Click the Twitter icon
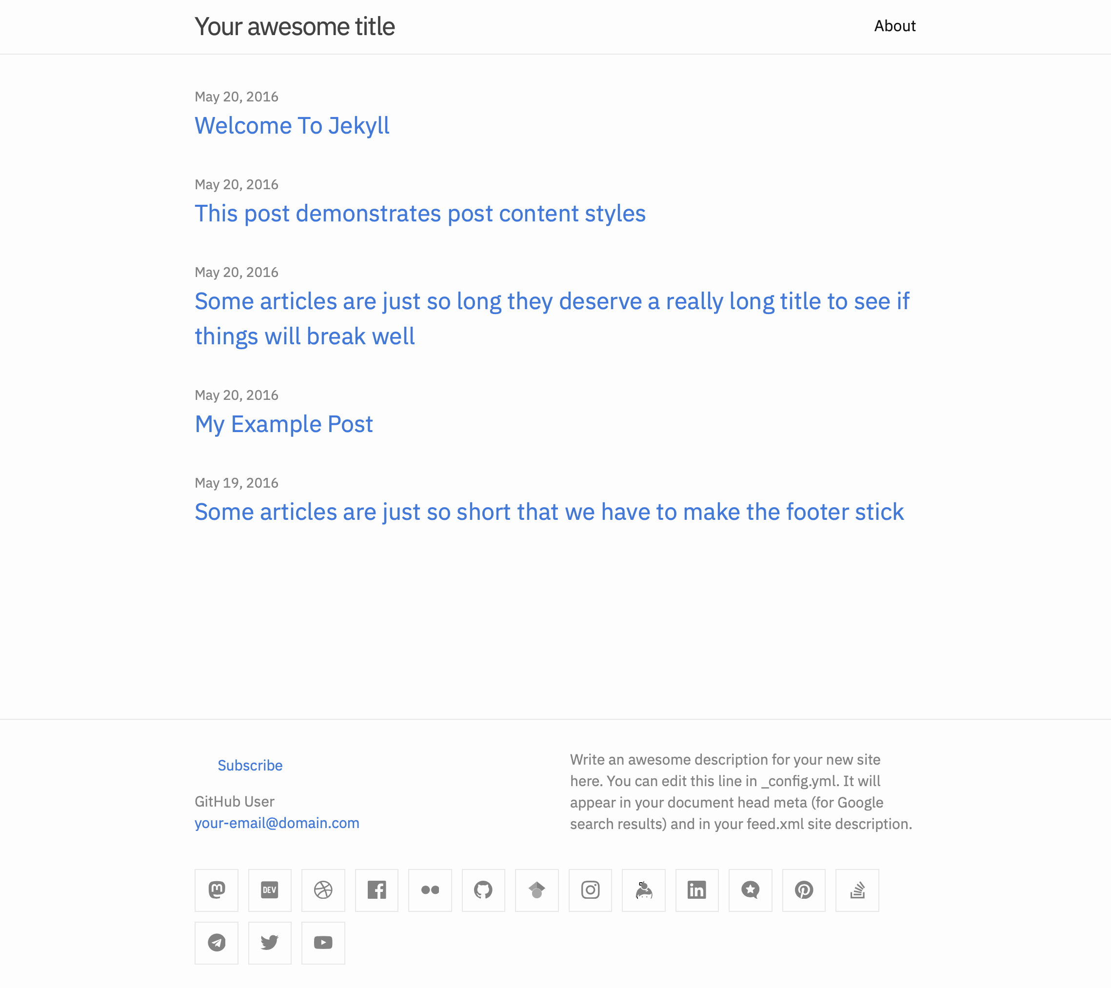Viewport: 1111px width, 988px height. pyautogui.click(x=270, y=942)
